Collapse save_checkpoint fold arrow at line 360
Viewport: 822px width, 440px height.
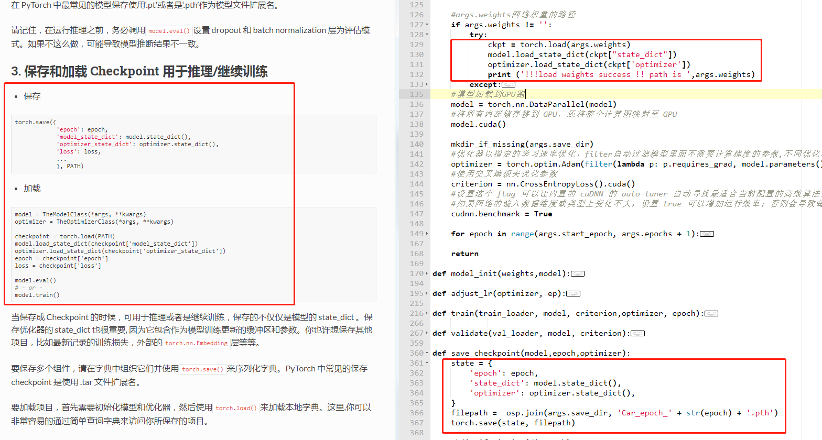pos(427,353)
